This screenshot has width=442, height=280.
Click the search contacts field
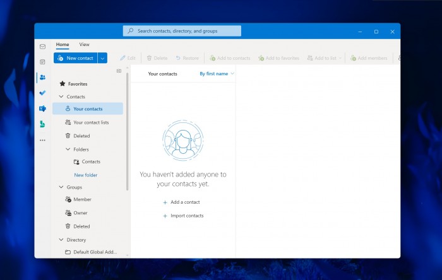[x=182, y=30]
